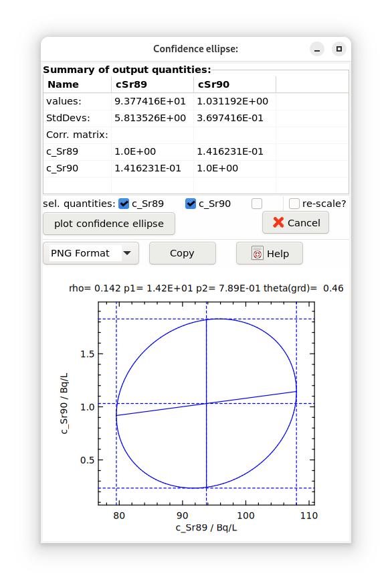392x588 pixels.
Task: Open the PNG Format dropdown arrow
Action: 127,253
